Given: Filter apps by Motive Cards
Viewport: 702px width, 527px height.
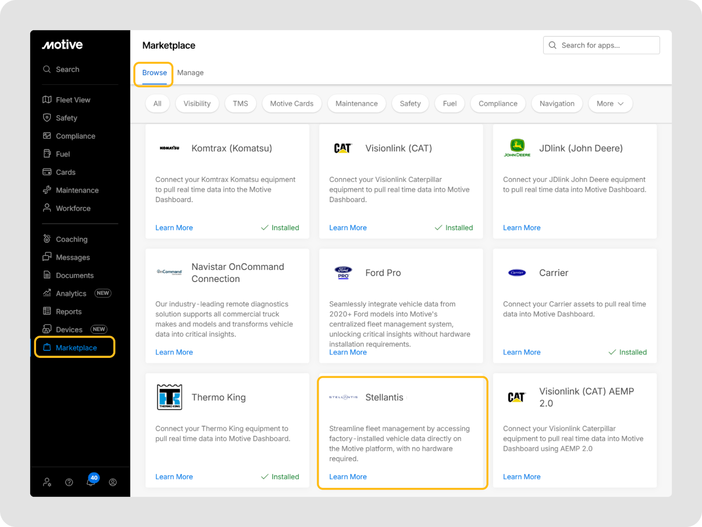Looking at the screenshot, I should (292, 104).
